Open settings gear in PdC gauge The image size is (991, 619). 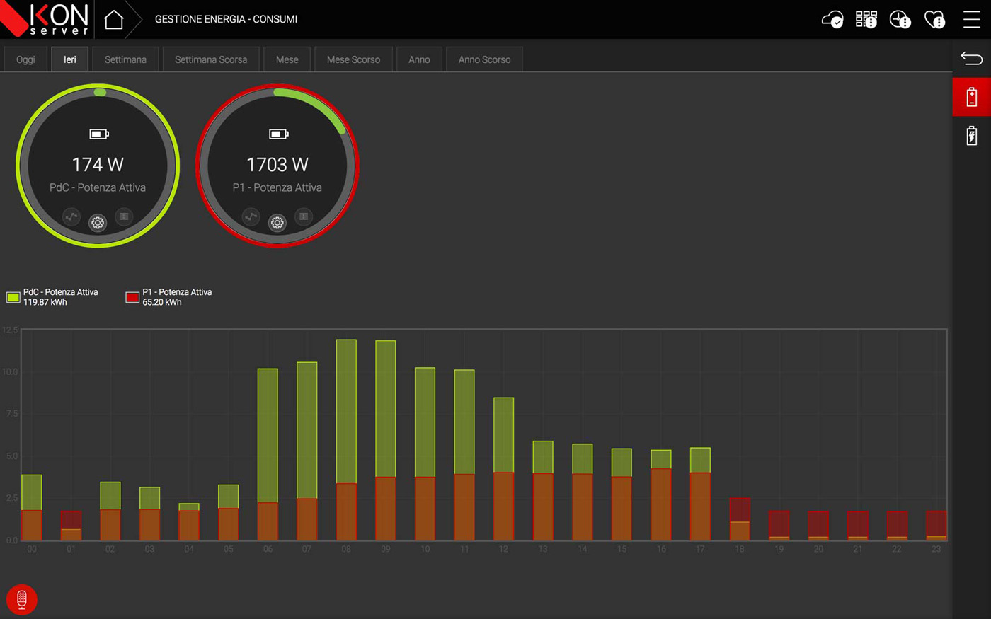click(98, 223)
